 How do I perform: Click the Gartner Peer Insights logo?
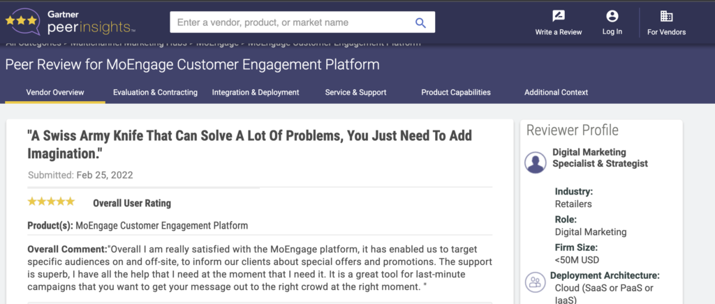71,22
